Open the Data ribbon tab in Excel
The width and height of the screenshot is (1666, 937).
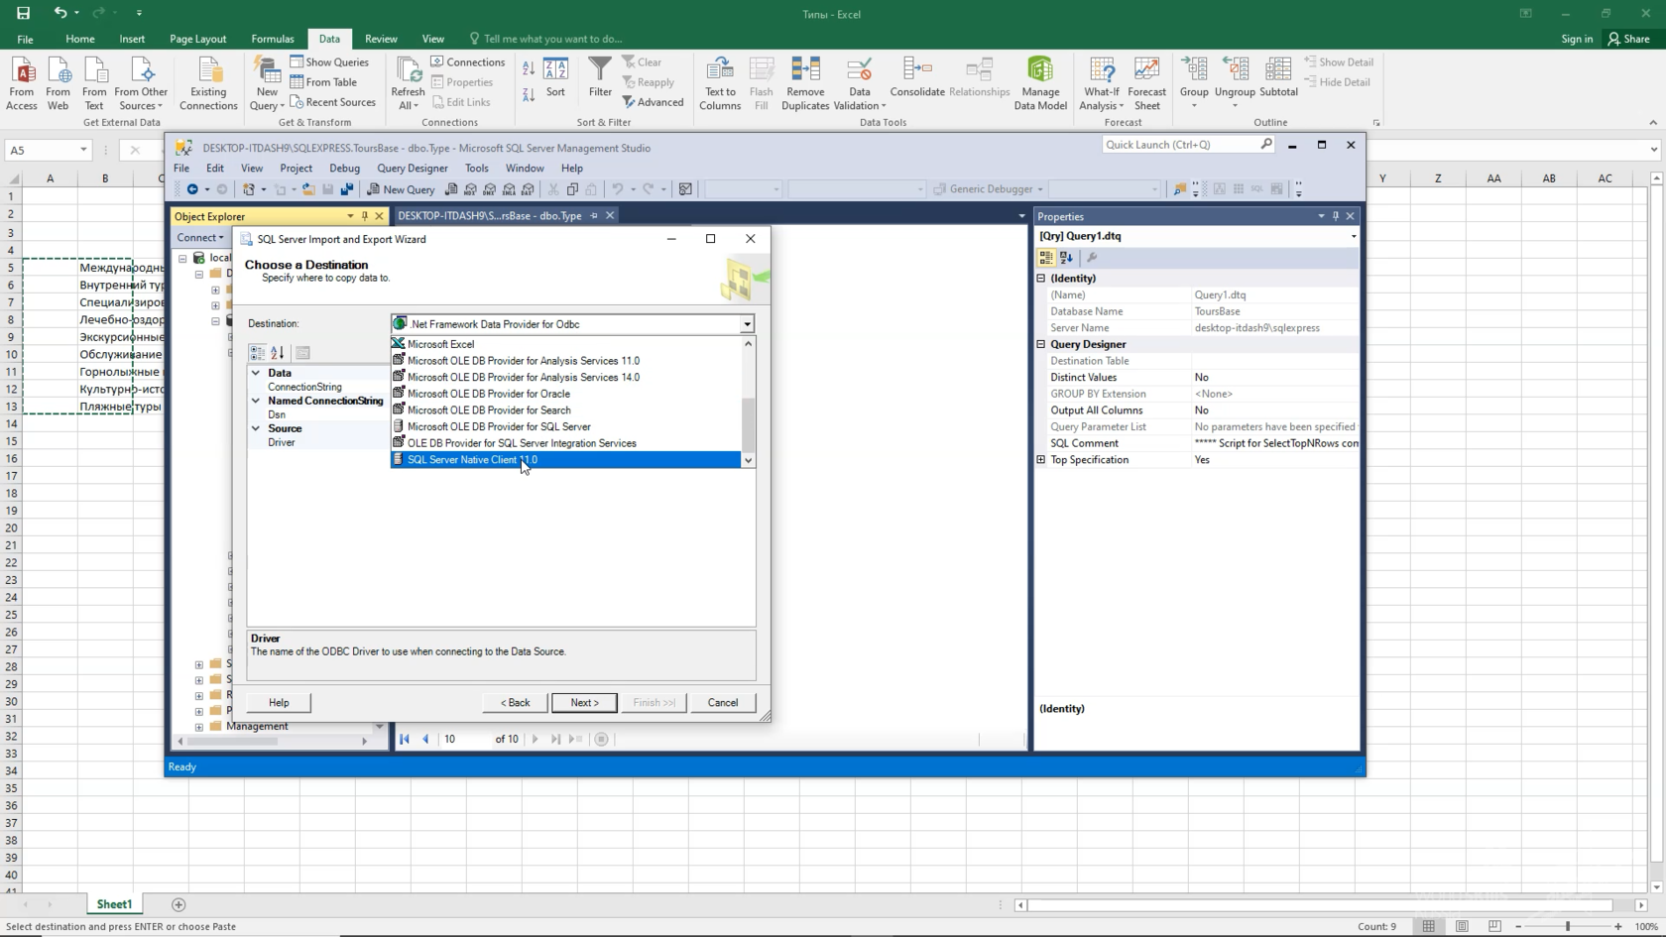329,39
